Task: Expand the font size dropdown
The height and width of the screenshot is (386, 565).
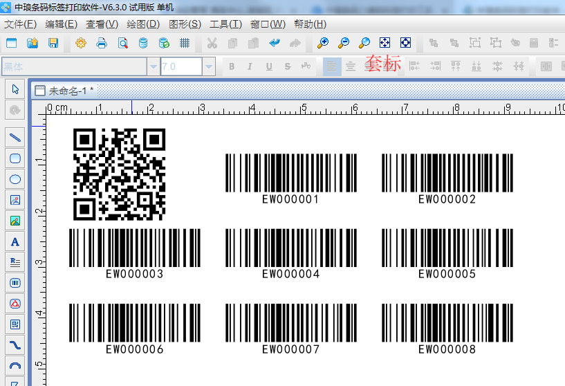Action: click(210, 66)
